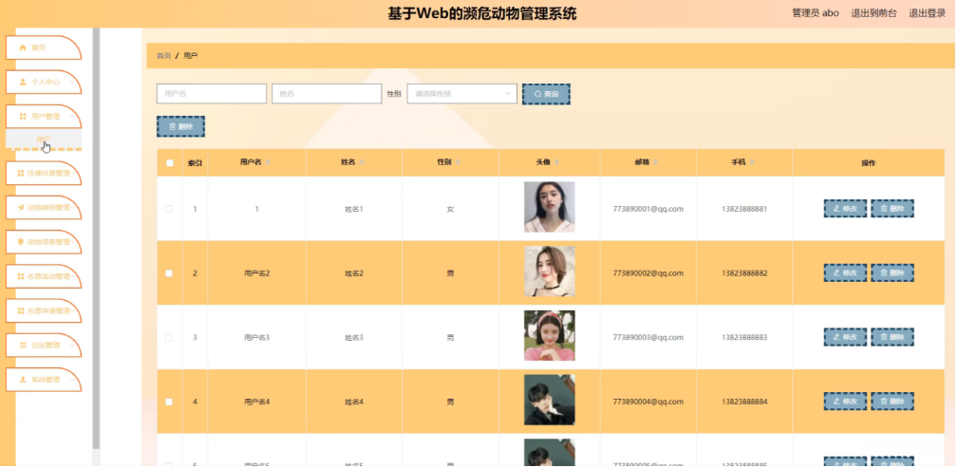Open the 首页 home icon in sidebar
This screenshot has height=468, width=958.
[23, 47]
